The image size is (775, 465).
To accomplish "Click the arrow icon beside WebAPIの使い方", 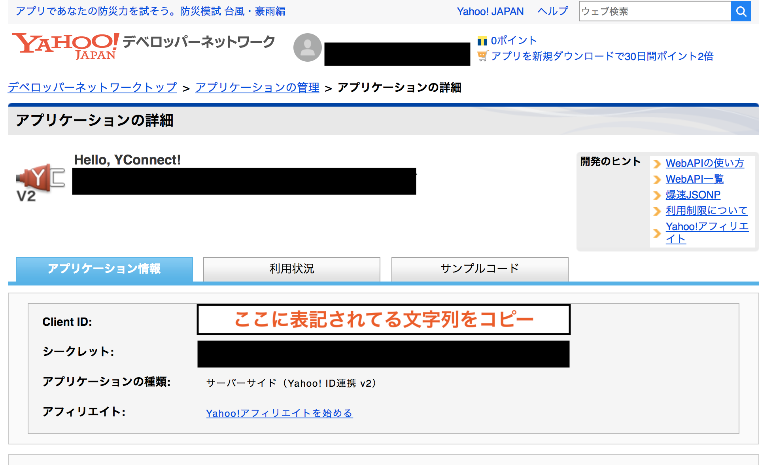I will tap(657, 164).
